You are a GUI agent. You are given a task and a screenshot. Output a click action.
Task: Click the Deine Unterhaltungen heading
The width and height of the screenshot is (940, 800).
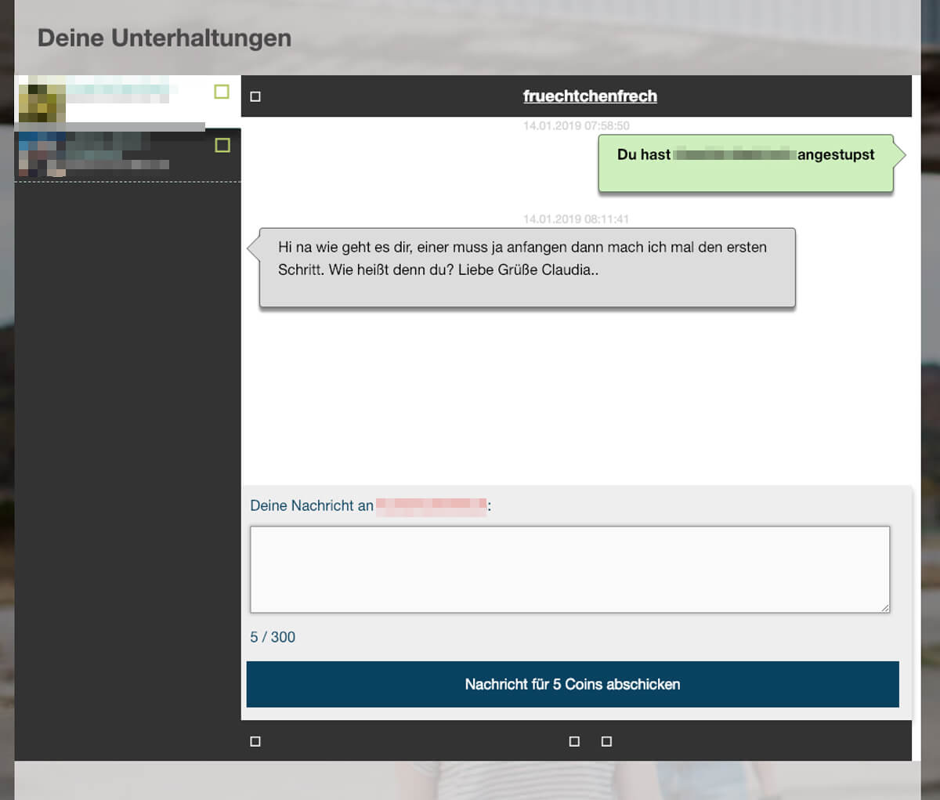click(164, 38)
